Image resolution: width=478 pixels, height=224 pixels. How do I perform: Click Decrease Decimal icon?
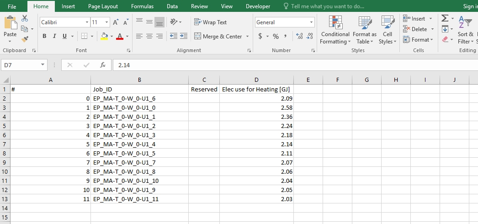309,36
